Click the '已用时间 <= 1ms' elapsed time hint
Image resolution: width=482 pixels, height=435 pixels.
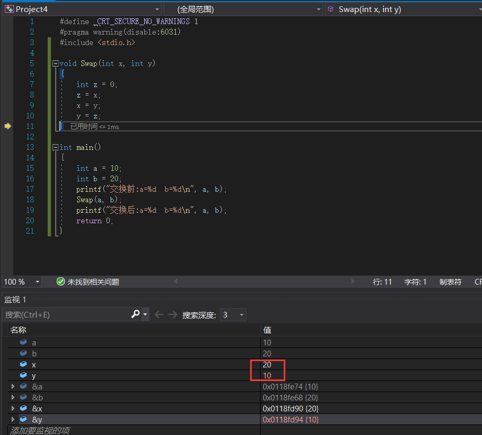click(95, 126)
